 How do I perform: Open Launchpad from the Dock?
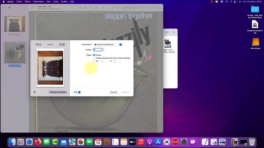21,142
